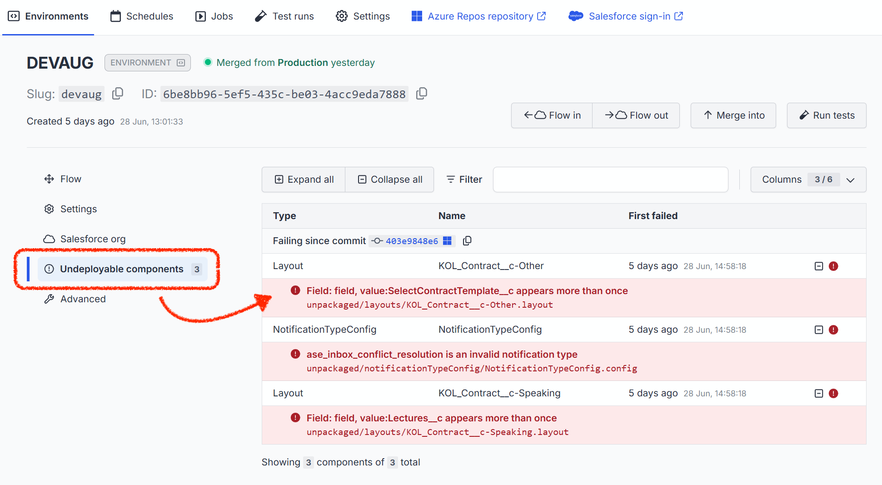Open the top Settings tab
This screenshot has width=882, height=485.
363,16
